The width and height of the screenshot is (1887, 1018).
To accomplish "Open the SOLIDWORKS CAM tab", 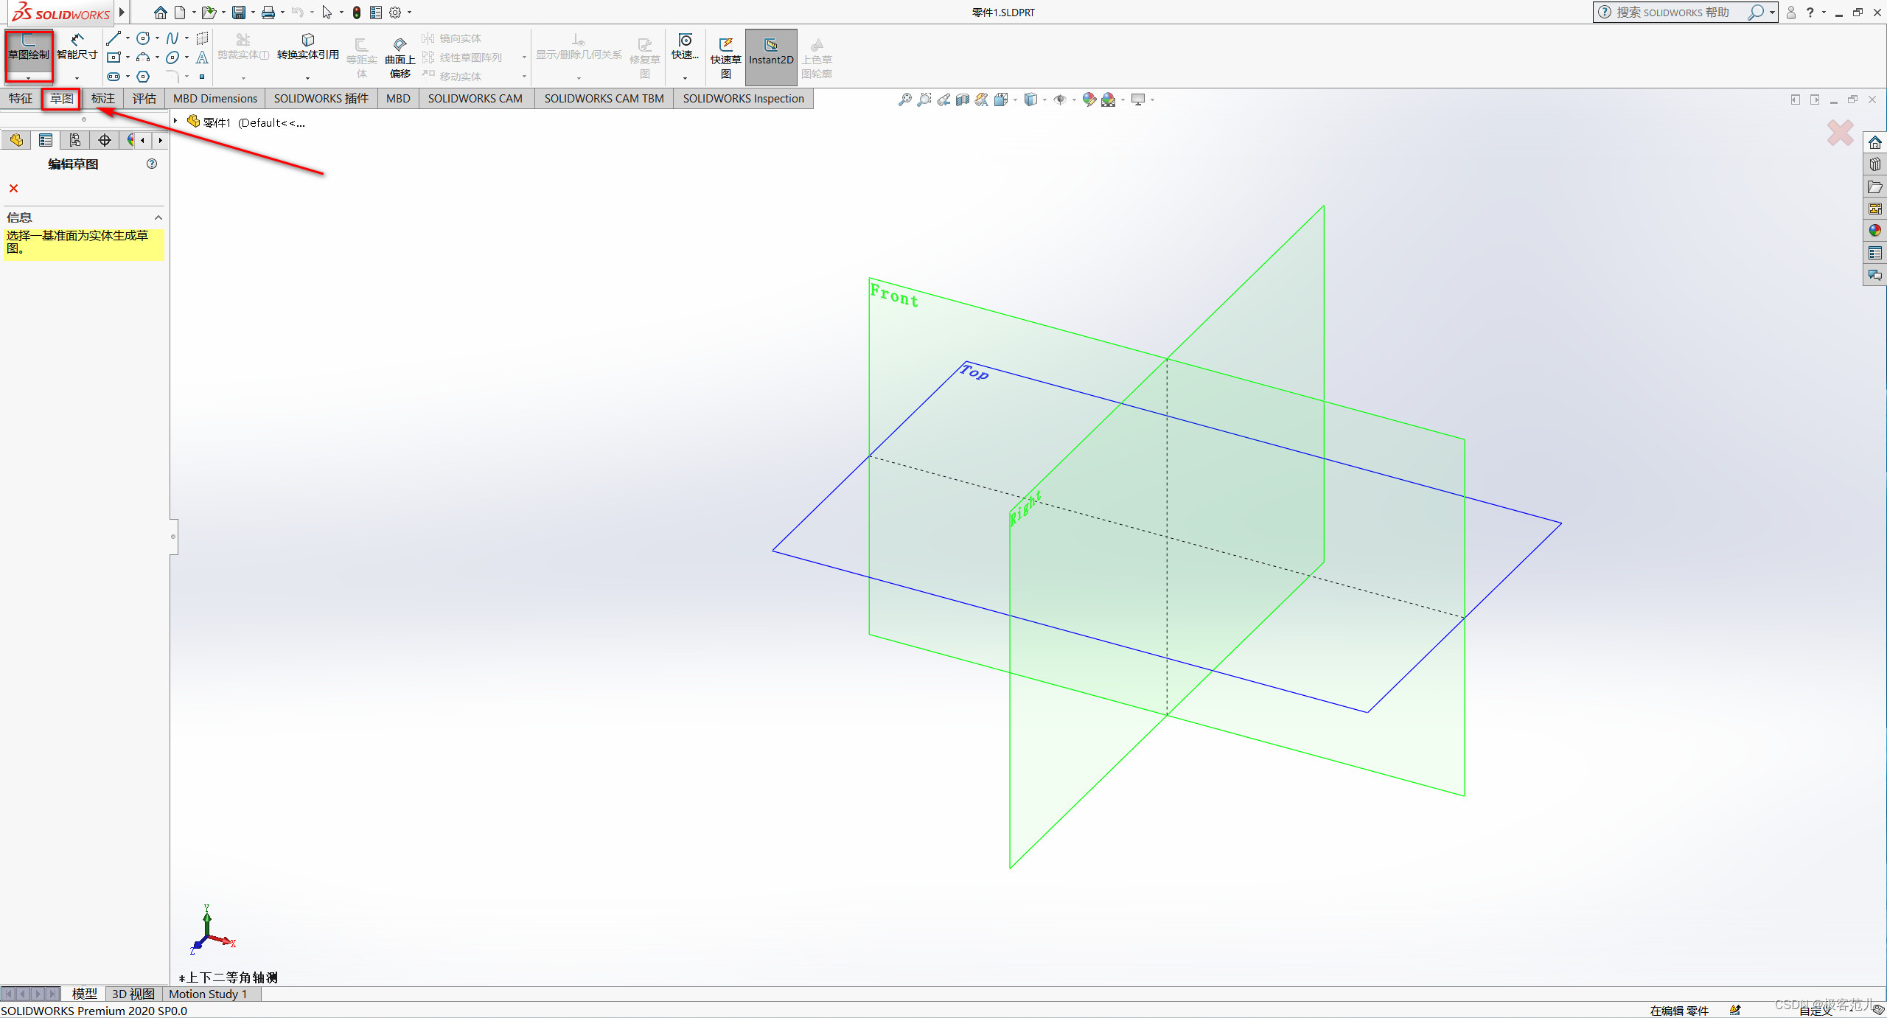I will 475,98.
